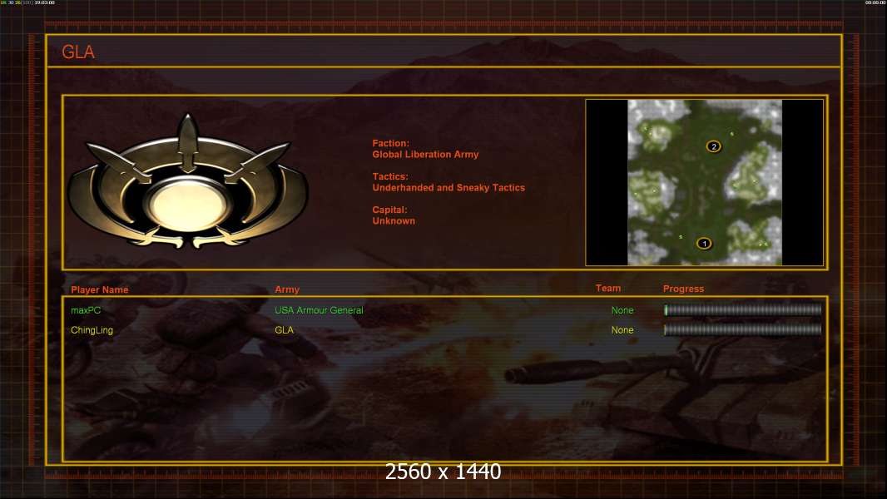887x499 pixels.
Task: Click the Progress column header
Action: [x=683, y=289]
